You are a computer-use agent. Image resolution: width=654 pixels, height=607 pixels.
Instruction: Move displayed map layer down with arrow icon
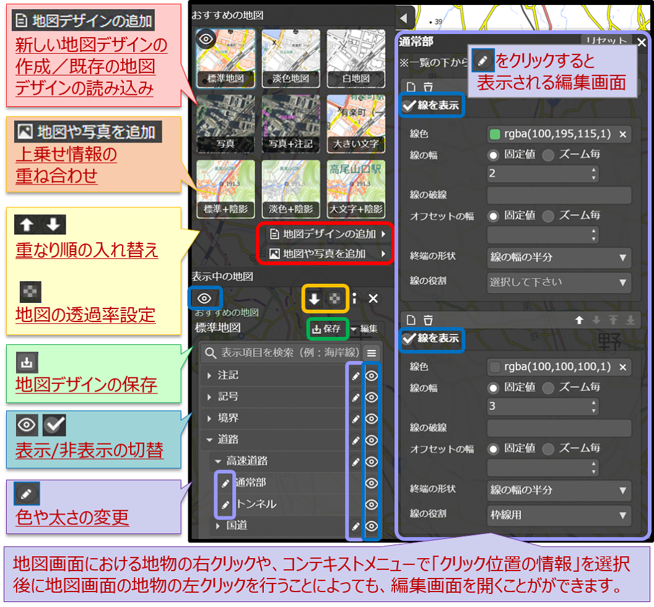[314, 299]
